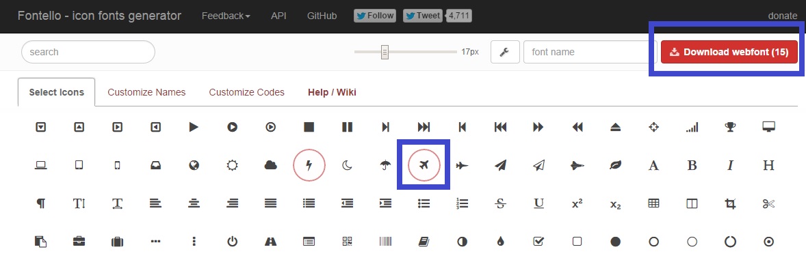The width and height of the screenshot is (806, 258).
Task: Open the Help / Wiki tab
Action: pyautogui.click(x=332, y=92)
